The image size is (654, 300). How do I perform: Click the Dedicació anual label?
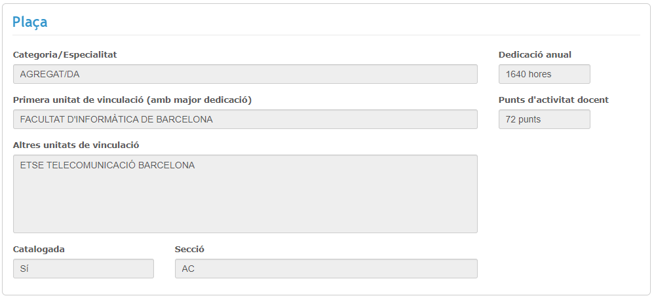(539, 55)
